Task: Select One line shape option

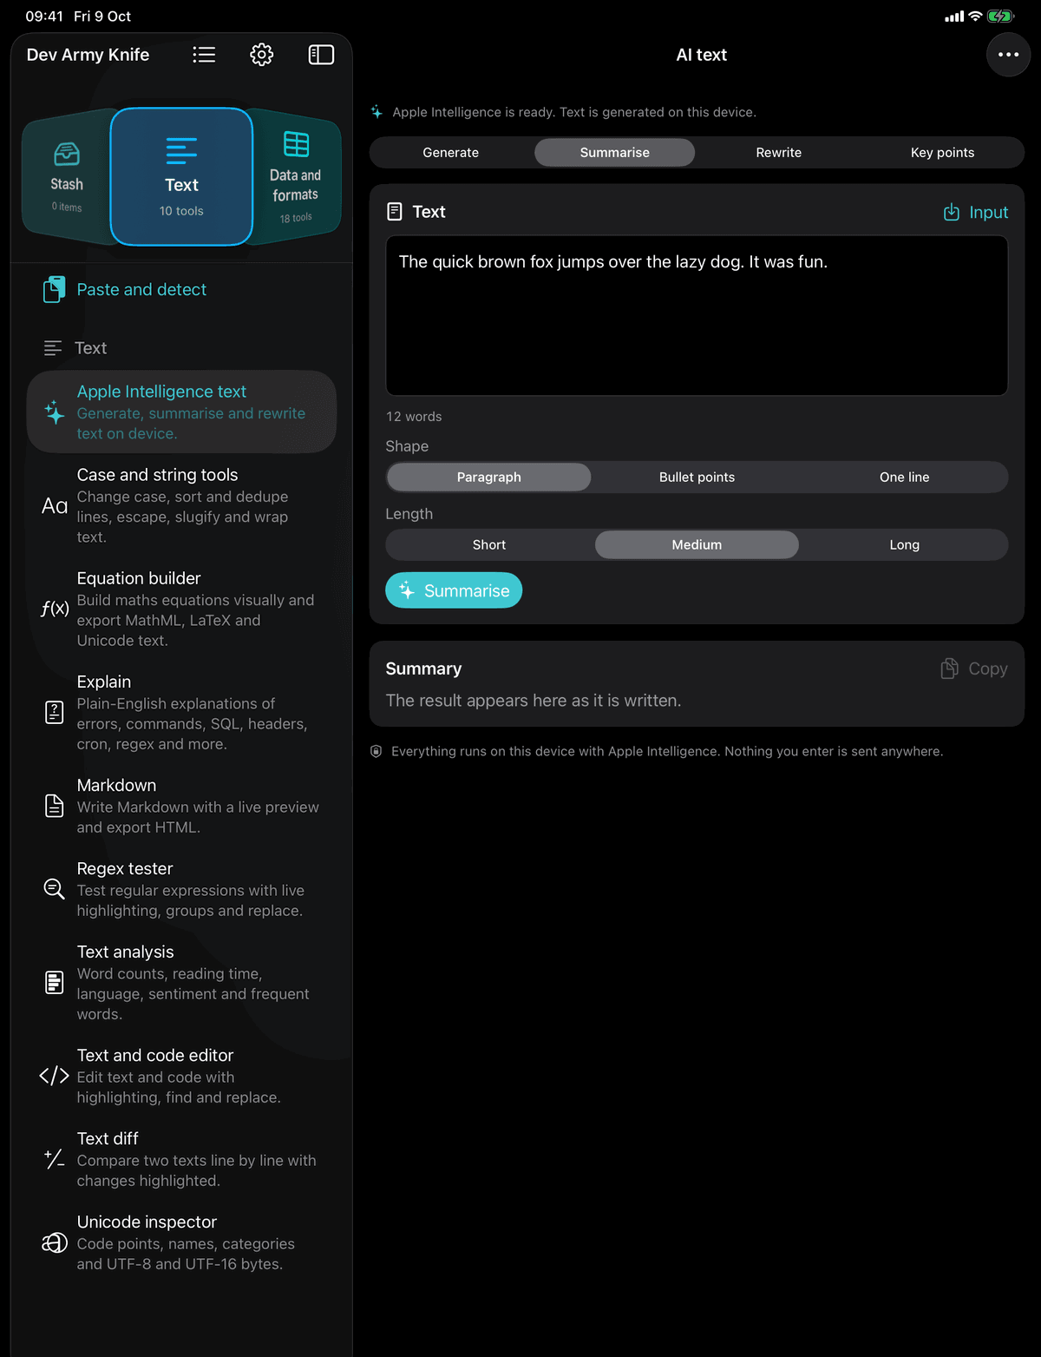Action: (x=904, y=478)
